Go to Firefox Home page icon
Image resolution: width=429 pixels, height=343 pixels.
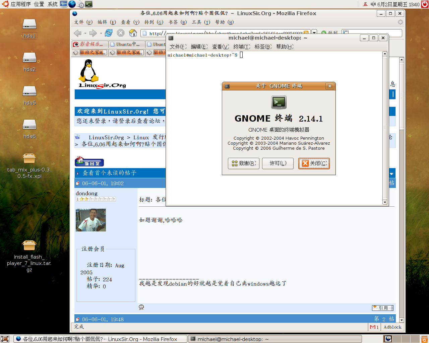point(133,33)
